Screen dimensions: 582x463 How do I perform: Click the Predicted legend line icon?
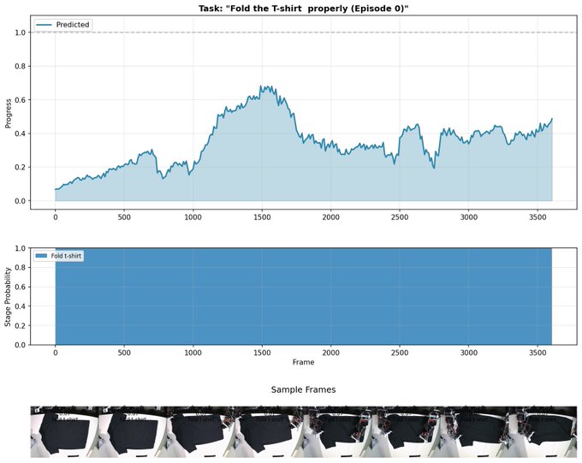pyautogui.click(x=44, y=25)
